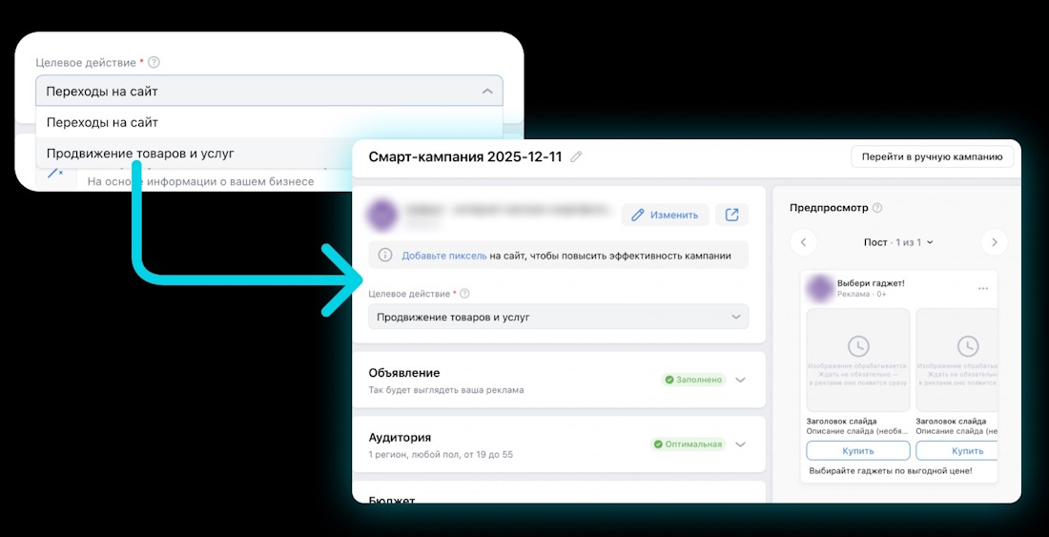Screen dimensions: 1049x537
Task: Select Переходы на сайт from the list
Action: pos(102,122)
